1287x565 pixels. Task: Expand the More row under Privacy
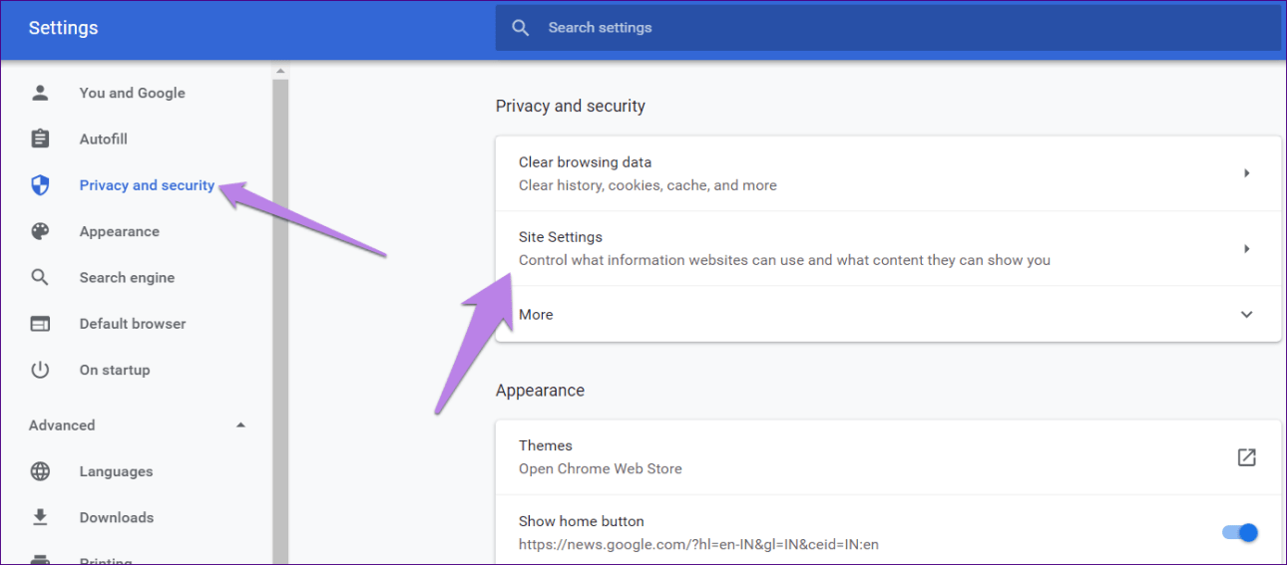tap(1246, 315)
